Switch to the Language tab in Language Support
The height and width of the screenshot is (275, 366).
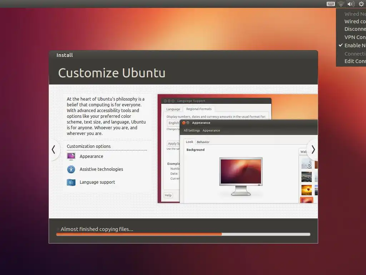(173, 109)
